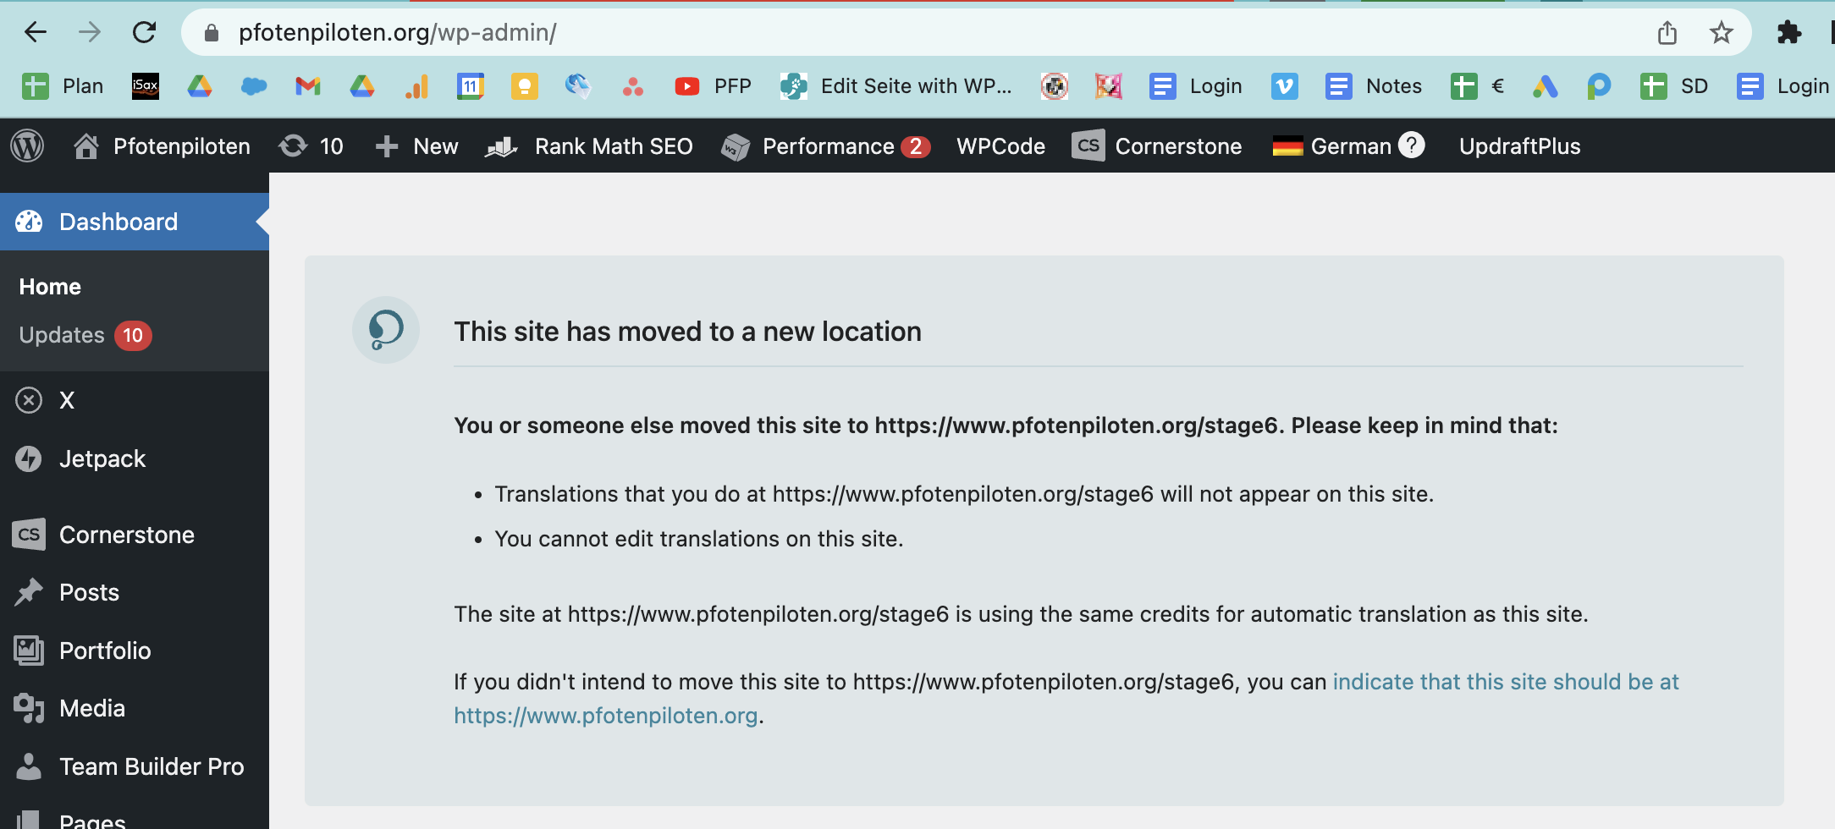Open the German language switcher
The height and width of the screenshot is (829, 1835).
point(1332,146)
